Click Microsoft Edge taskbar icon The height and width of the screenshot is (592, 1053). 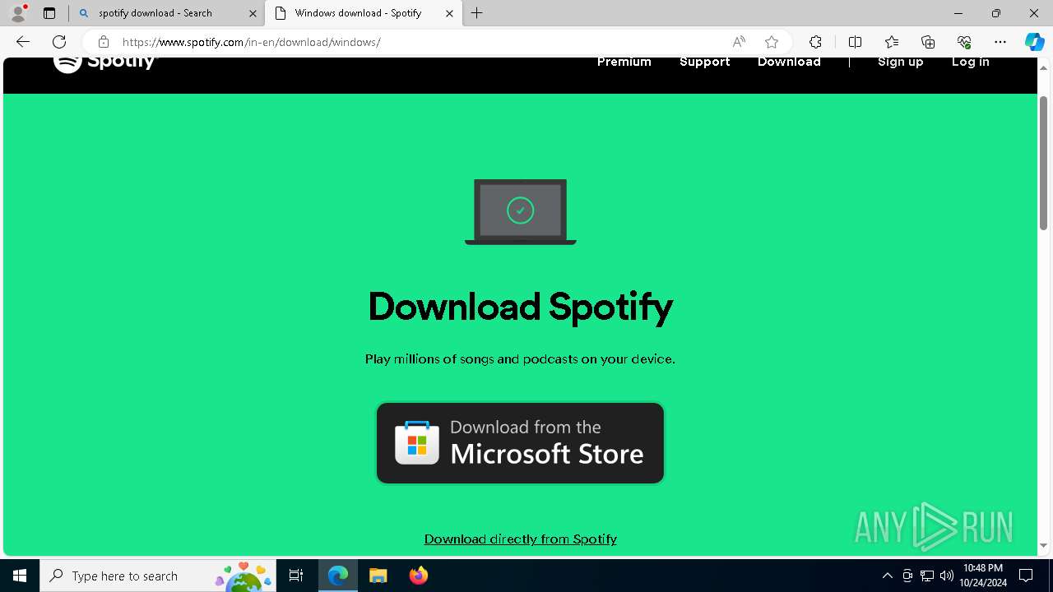338,576
